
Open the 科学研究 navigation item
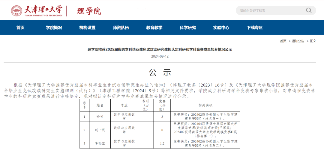(188, 27)
